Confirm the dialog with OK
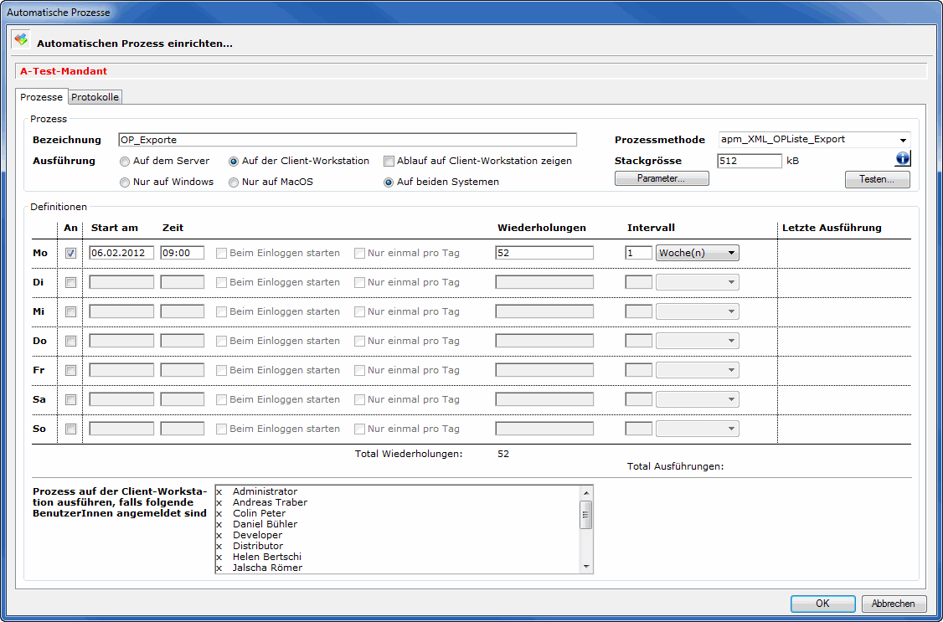The height and width of the screenshot is (622, 943). click(x=822, y=604)
